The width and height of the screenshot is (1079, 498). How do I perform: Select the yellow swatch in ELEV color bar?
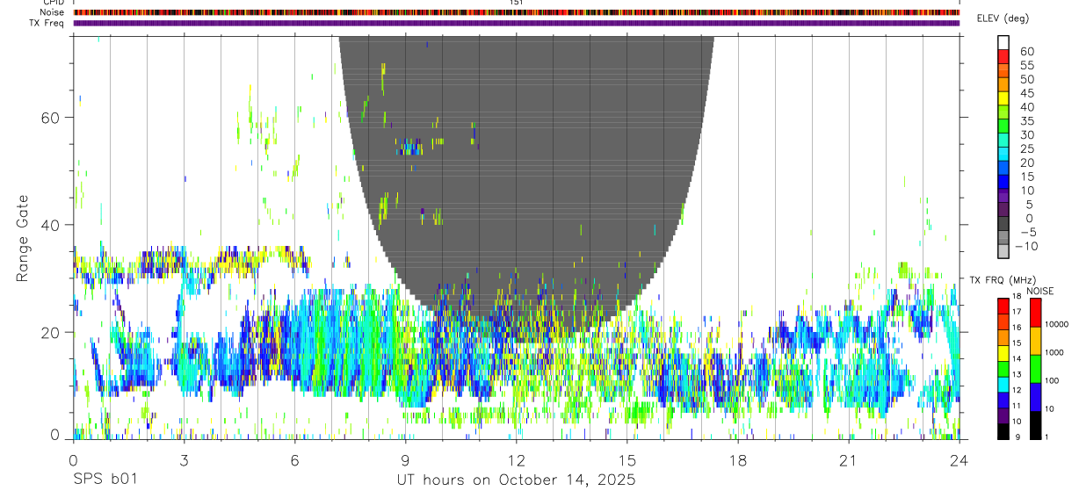point(1003,98)
